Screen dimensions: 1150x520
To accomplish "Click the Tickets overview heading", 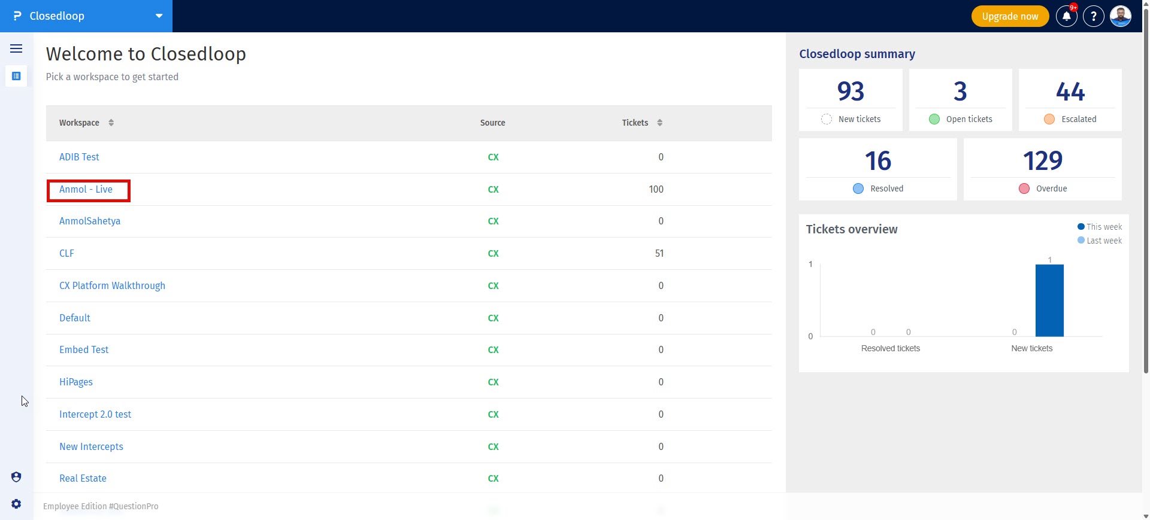I will click(x=852, y=229).
